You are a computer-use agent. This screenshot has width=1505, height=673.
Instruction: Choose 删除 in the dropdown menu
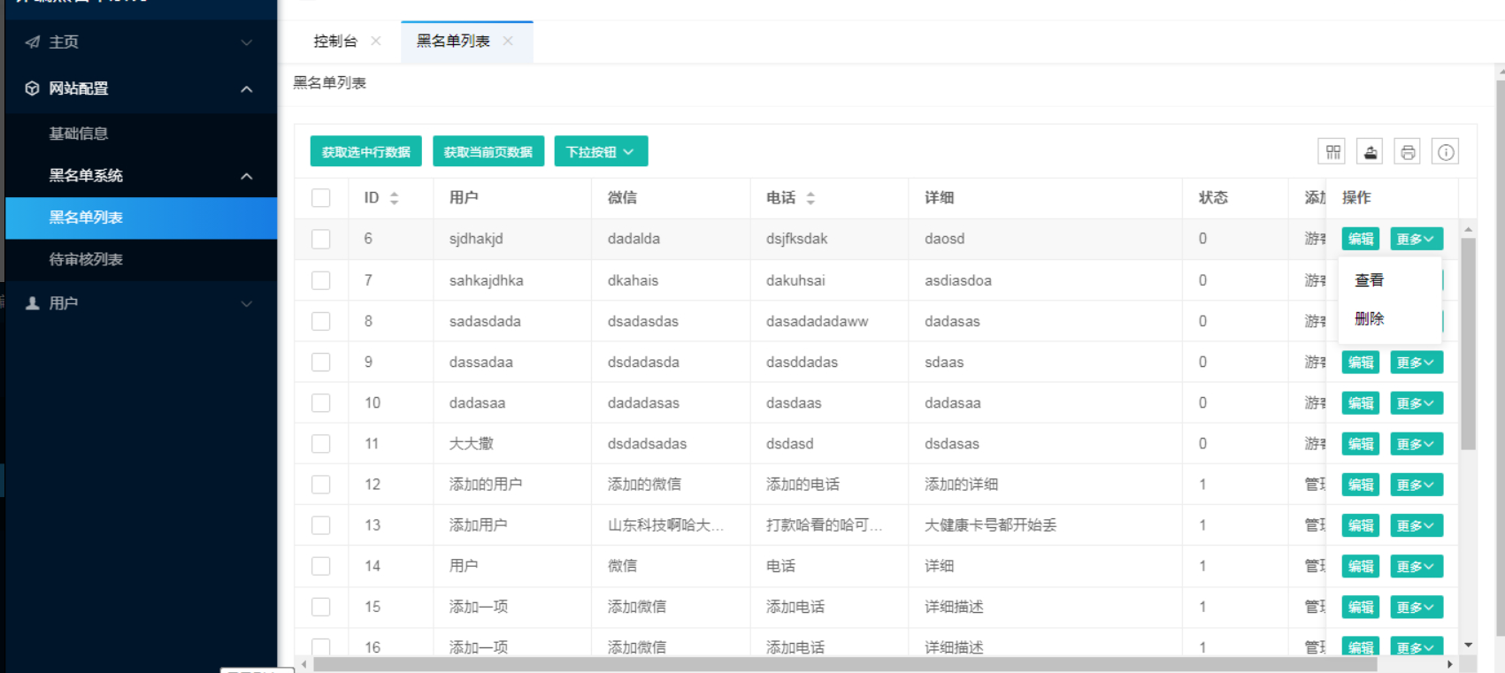point(1370,318)
